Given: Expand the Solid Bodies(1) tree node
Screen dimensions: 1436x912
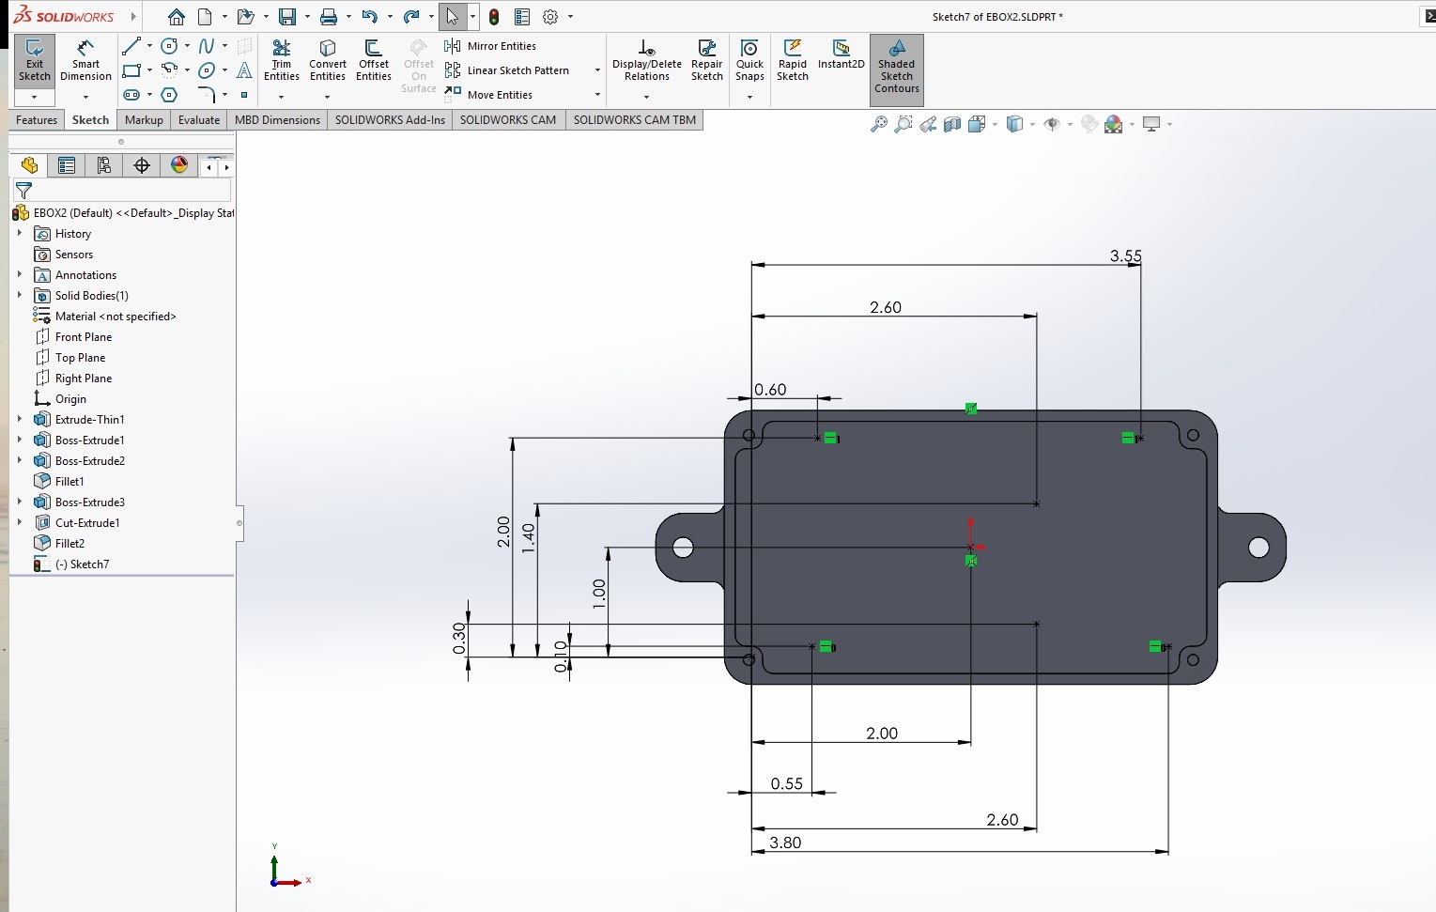Looking at the screenshot, I should pyautogui.click(x=20, y=295).
